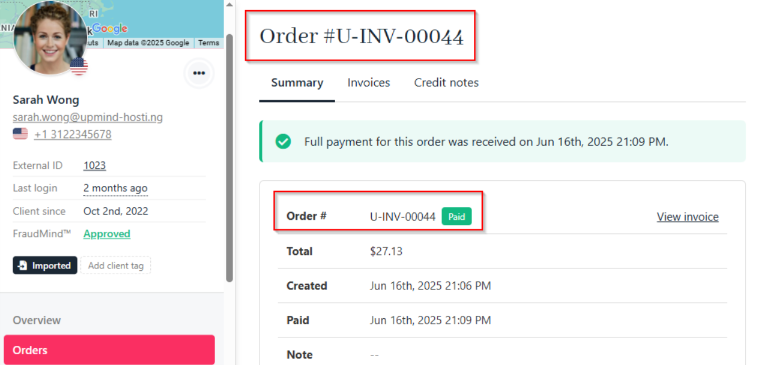Click the flag icon beside phone number
This screenshot has height=365, width=764.
(20, 134)
